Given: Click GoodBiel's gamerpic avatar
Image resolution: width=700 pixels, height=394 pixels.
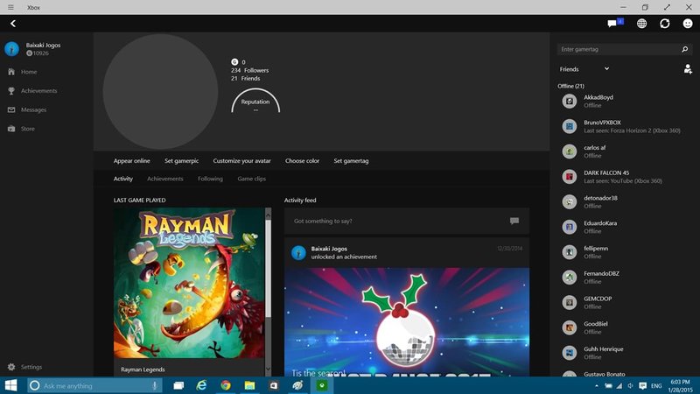Looking at the screenshot, I should (570, 327).
